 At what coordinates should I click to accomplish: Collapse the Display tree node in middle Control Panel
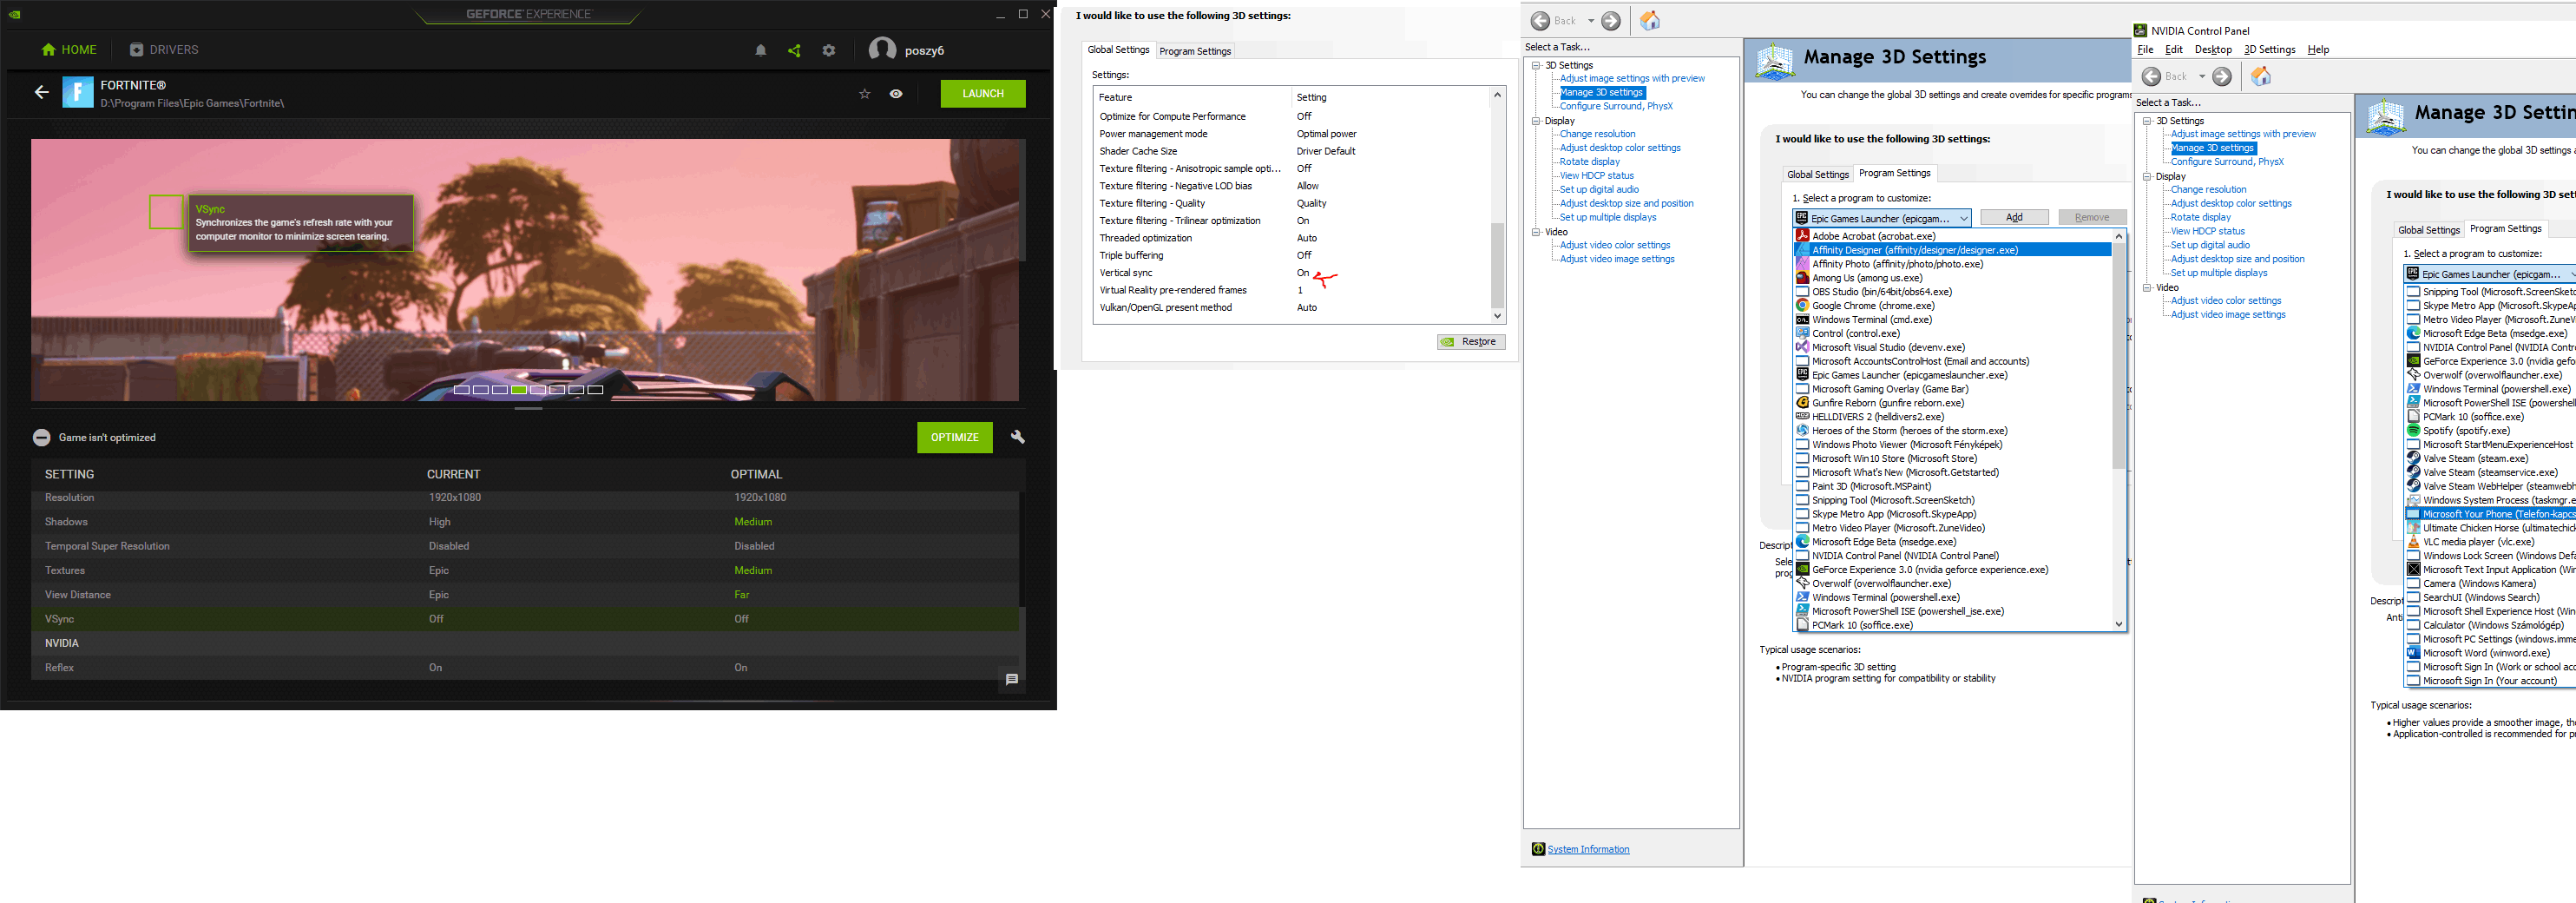(x=1536, y=121)
